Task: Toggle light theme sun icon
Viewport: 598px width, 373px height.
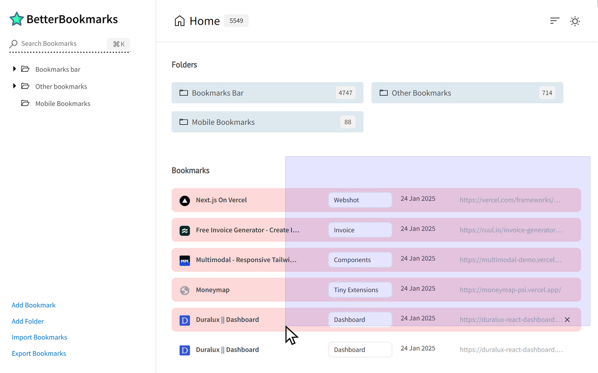Action: (575, 21)
